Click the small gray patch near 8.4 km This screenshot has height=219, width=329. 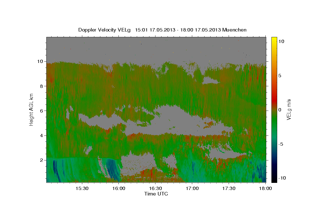pyautogui.click(x=211, y=80)
